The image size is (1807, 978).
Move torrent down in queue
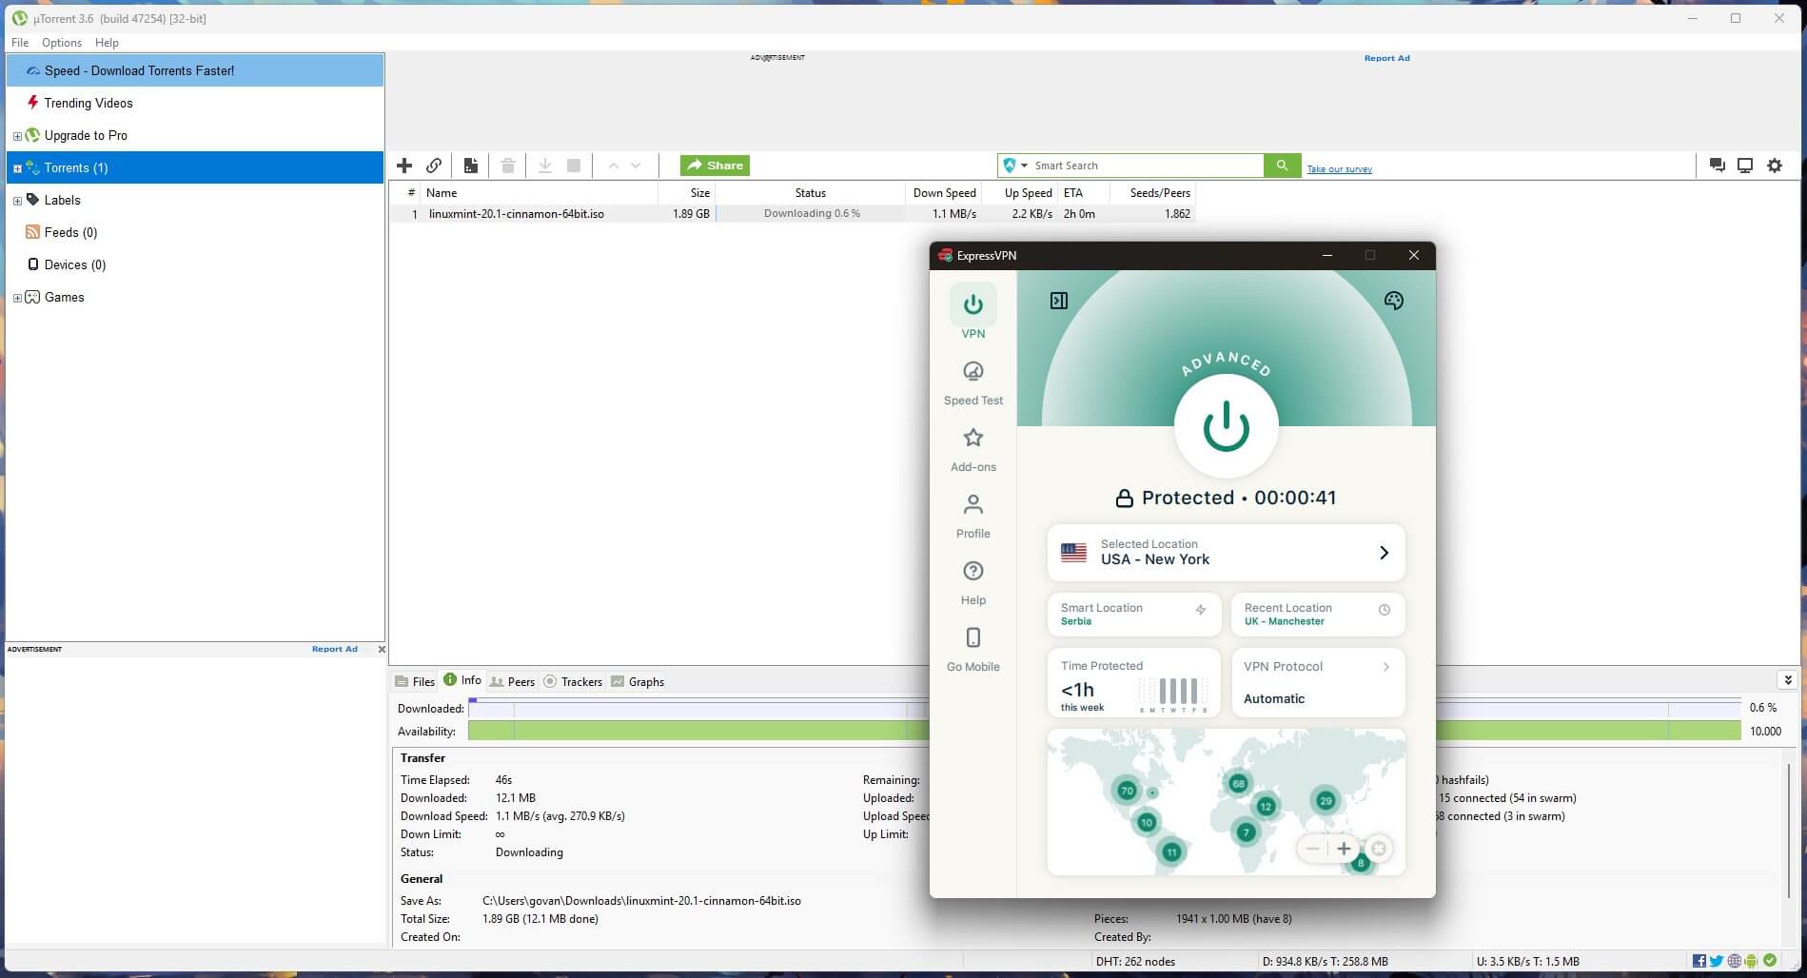coord(636,166)
